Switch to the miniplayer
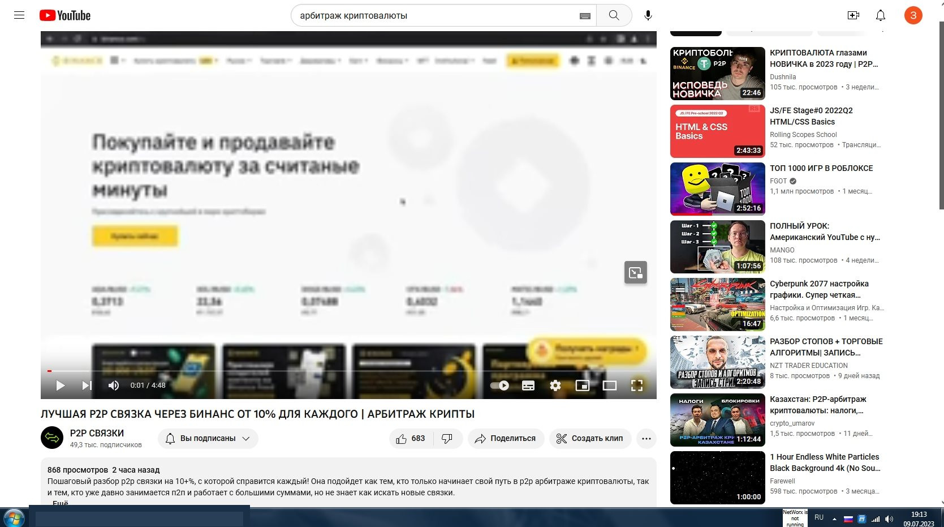 [583, 385]
